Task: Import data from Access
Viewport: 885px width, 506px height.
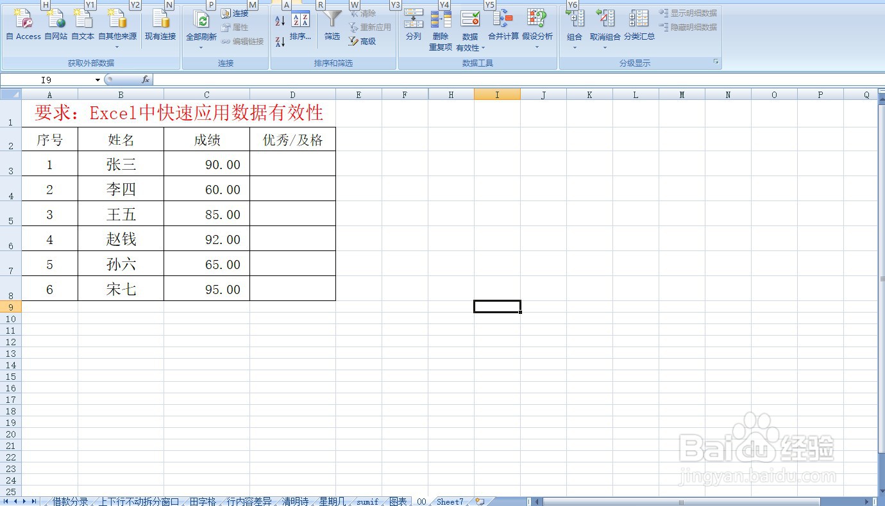Action: click(23, 26)
